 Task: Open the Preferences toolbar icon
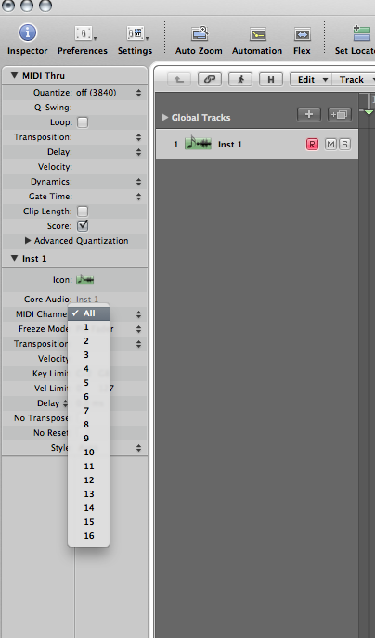click(85, 33)
